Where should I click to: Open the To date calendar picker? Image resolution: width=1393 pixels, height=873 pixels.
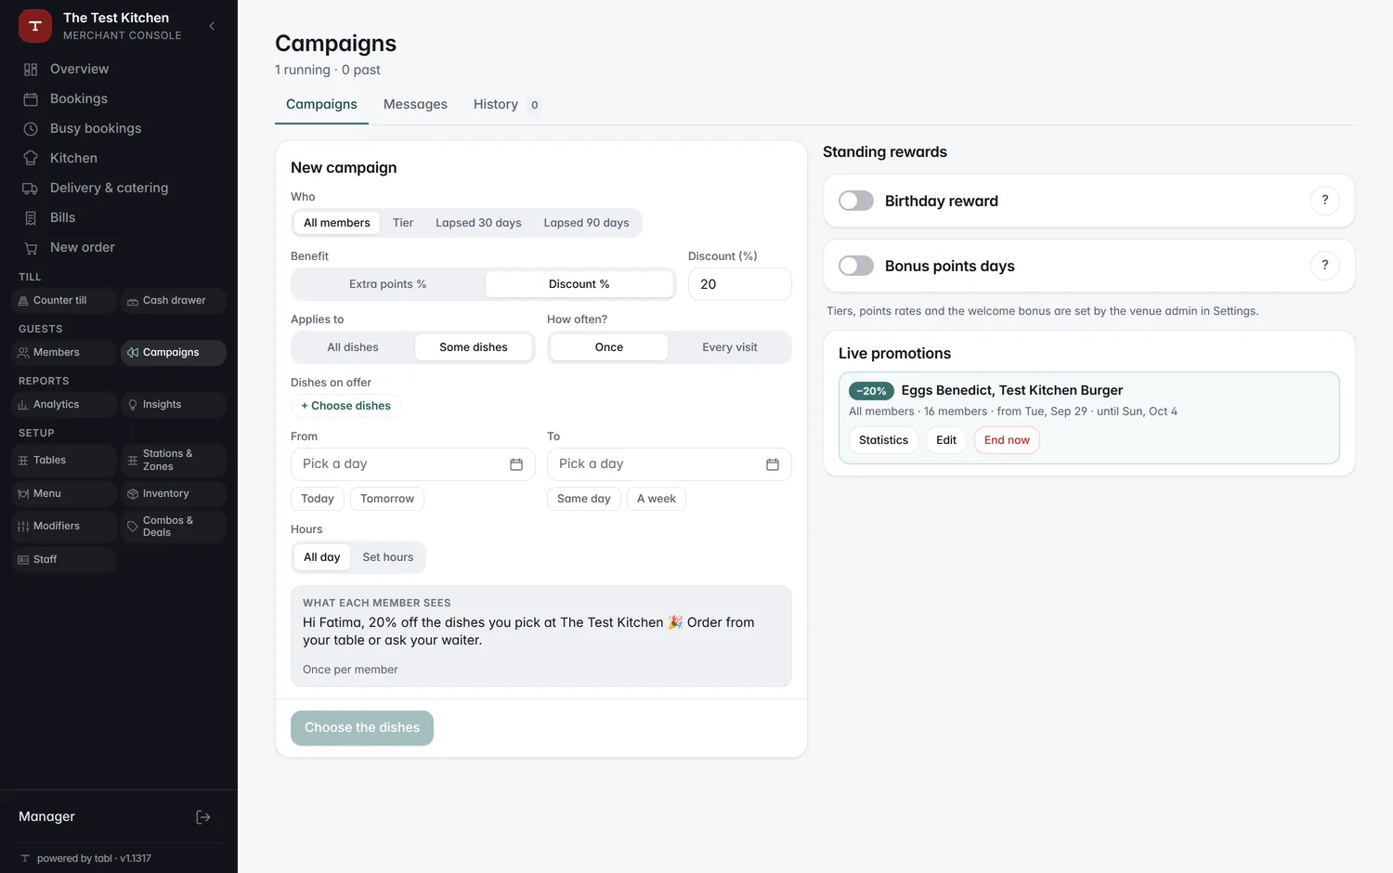[773, 464]
